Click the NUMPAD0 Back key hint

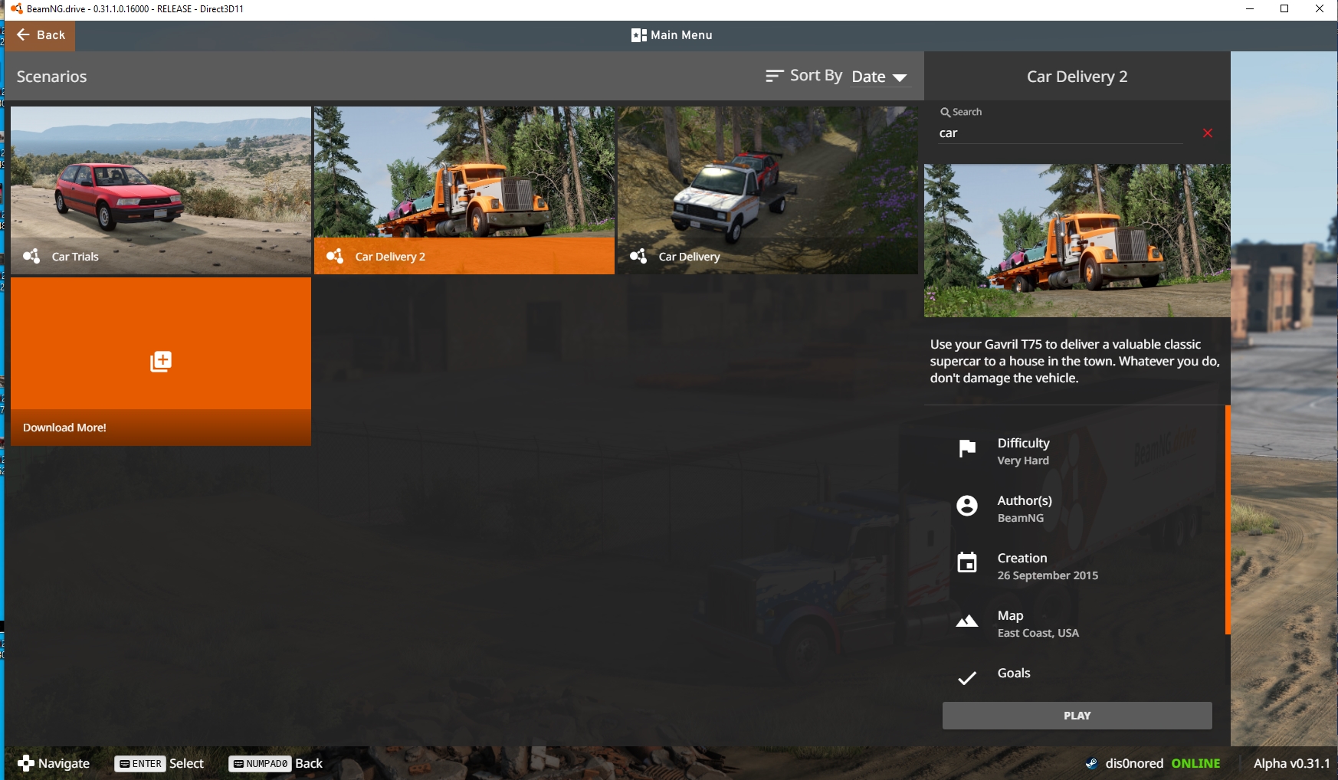pyautogui.click(x=276, y=763)
